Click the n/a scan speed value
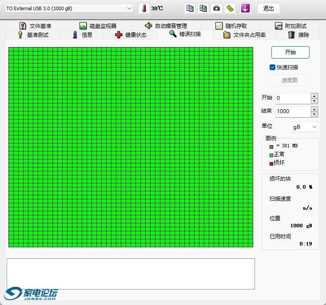 307,208
